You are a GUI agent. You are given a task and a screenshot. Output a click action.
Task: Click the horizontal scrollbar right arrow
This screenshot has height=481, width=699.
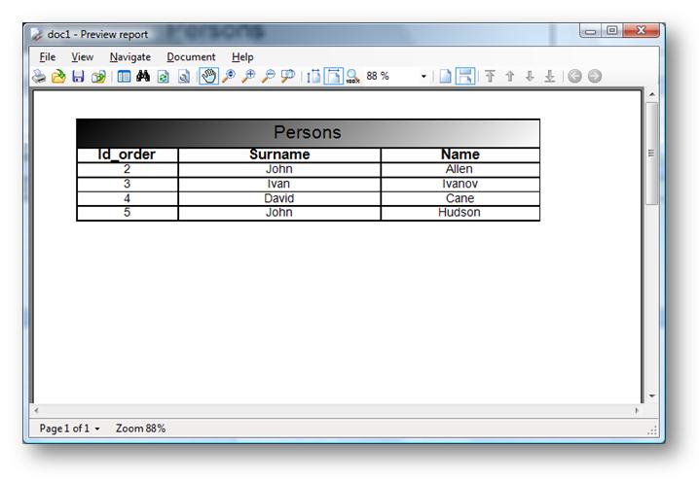click(637, 410)
